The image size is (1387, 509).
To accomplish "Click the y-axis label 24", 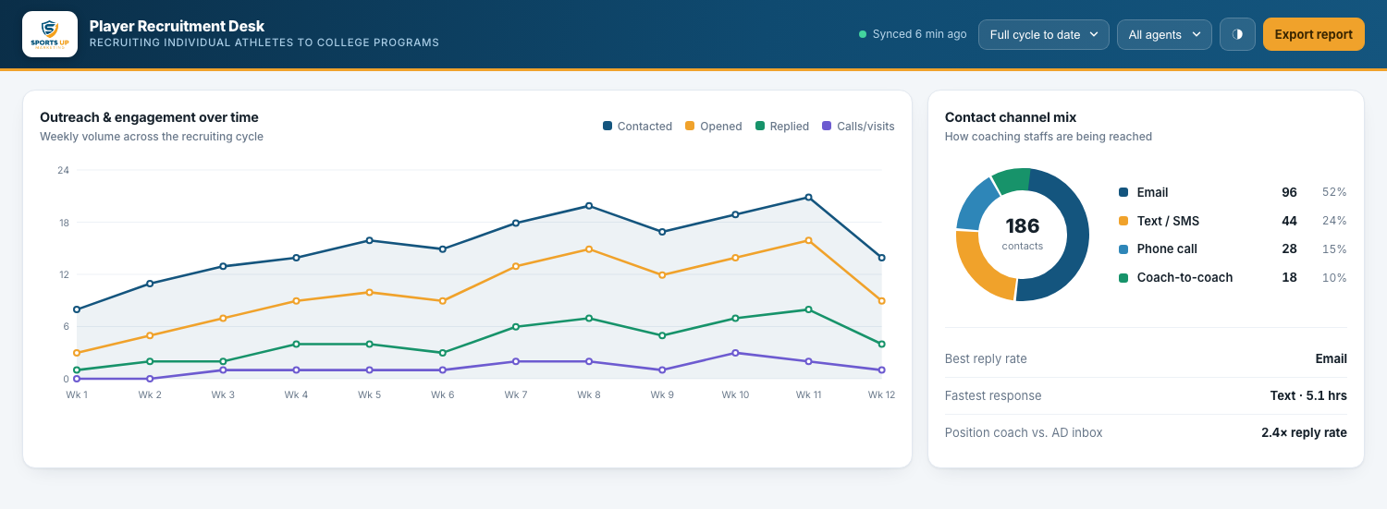I will (x=63, y=170).
